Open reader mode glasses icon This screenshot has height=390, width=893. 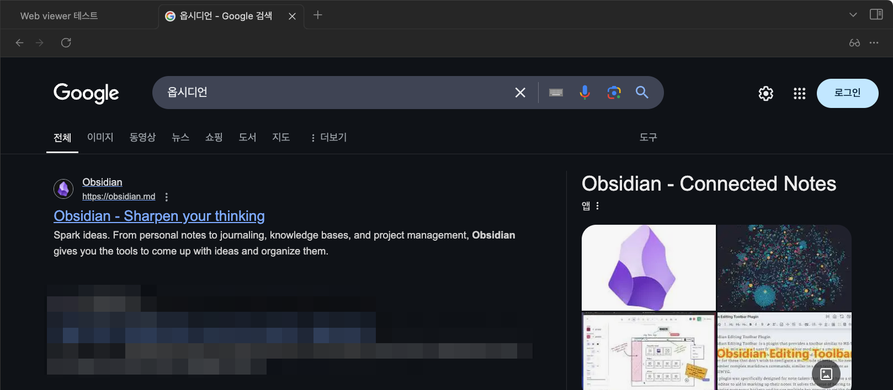click(x=854, y=42)
